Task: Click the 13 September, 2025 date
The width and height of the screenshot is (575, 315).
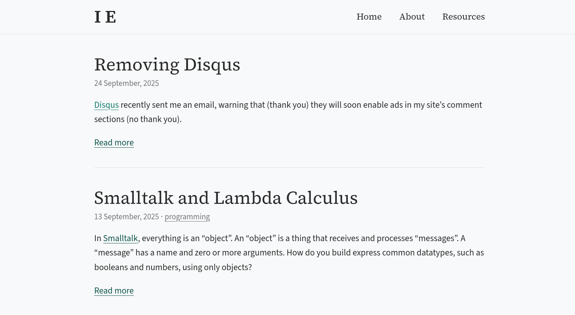Action: [127, 217]
